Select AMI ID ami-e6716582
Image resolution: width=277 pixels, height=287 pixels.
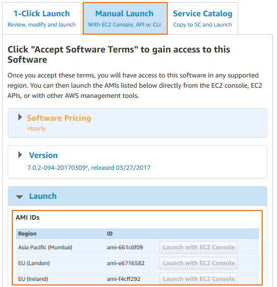(126, 263)
